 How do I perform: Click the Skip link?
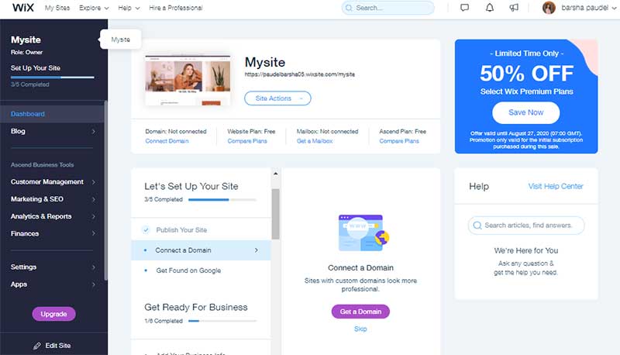360,329
